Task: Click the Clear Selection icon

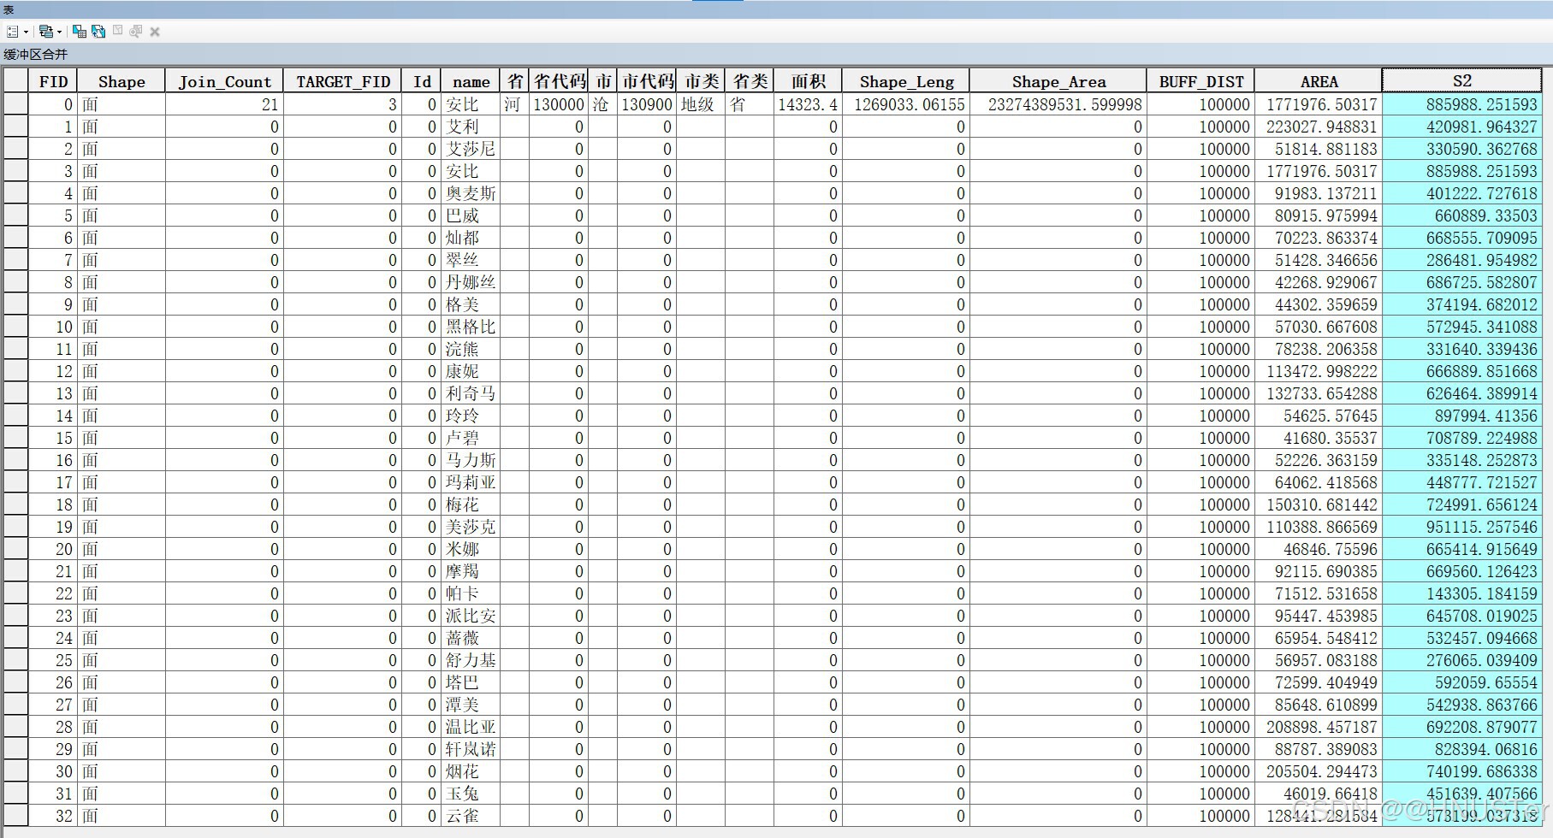Action: 118,31
